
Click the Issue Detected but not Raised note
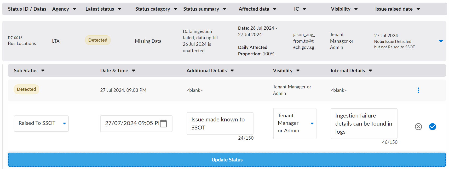[x=394, y=44]
